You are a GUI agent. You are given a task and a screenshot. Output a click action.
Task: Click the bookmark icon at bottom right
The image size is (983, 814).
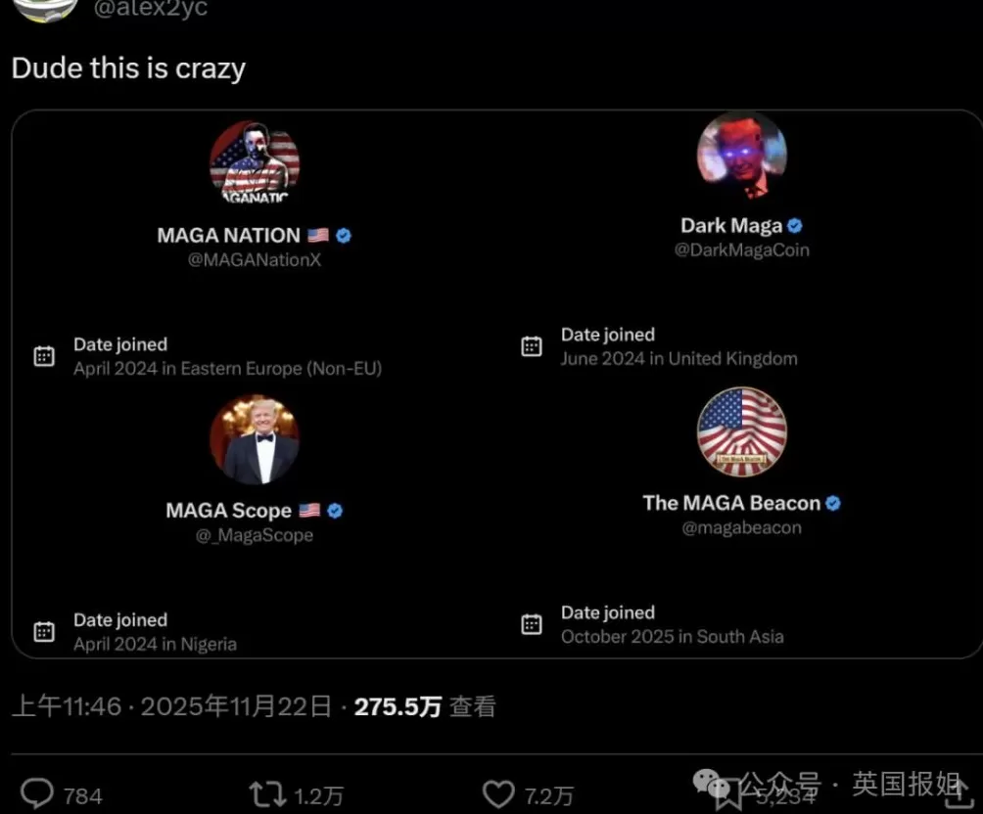click(727, 794)
